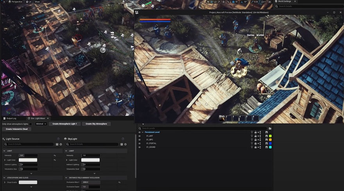
Task: Reset Occlusion Max Distance to default
Action: point(119,182)
